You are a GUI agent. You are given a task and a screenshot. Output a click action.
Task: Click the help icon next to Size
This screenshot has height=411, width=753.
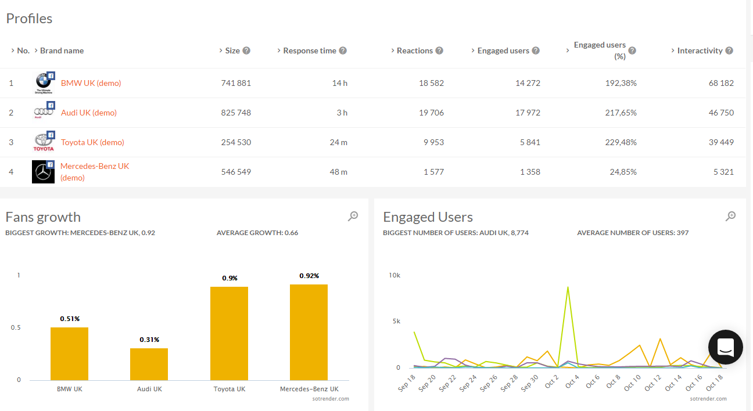click(x=246, y=51)
